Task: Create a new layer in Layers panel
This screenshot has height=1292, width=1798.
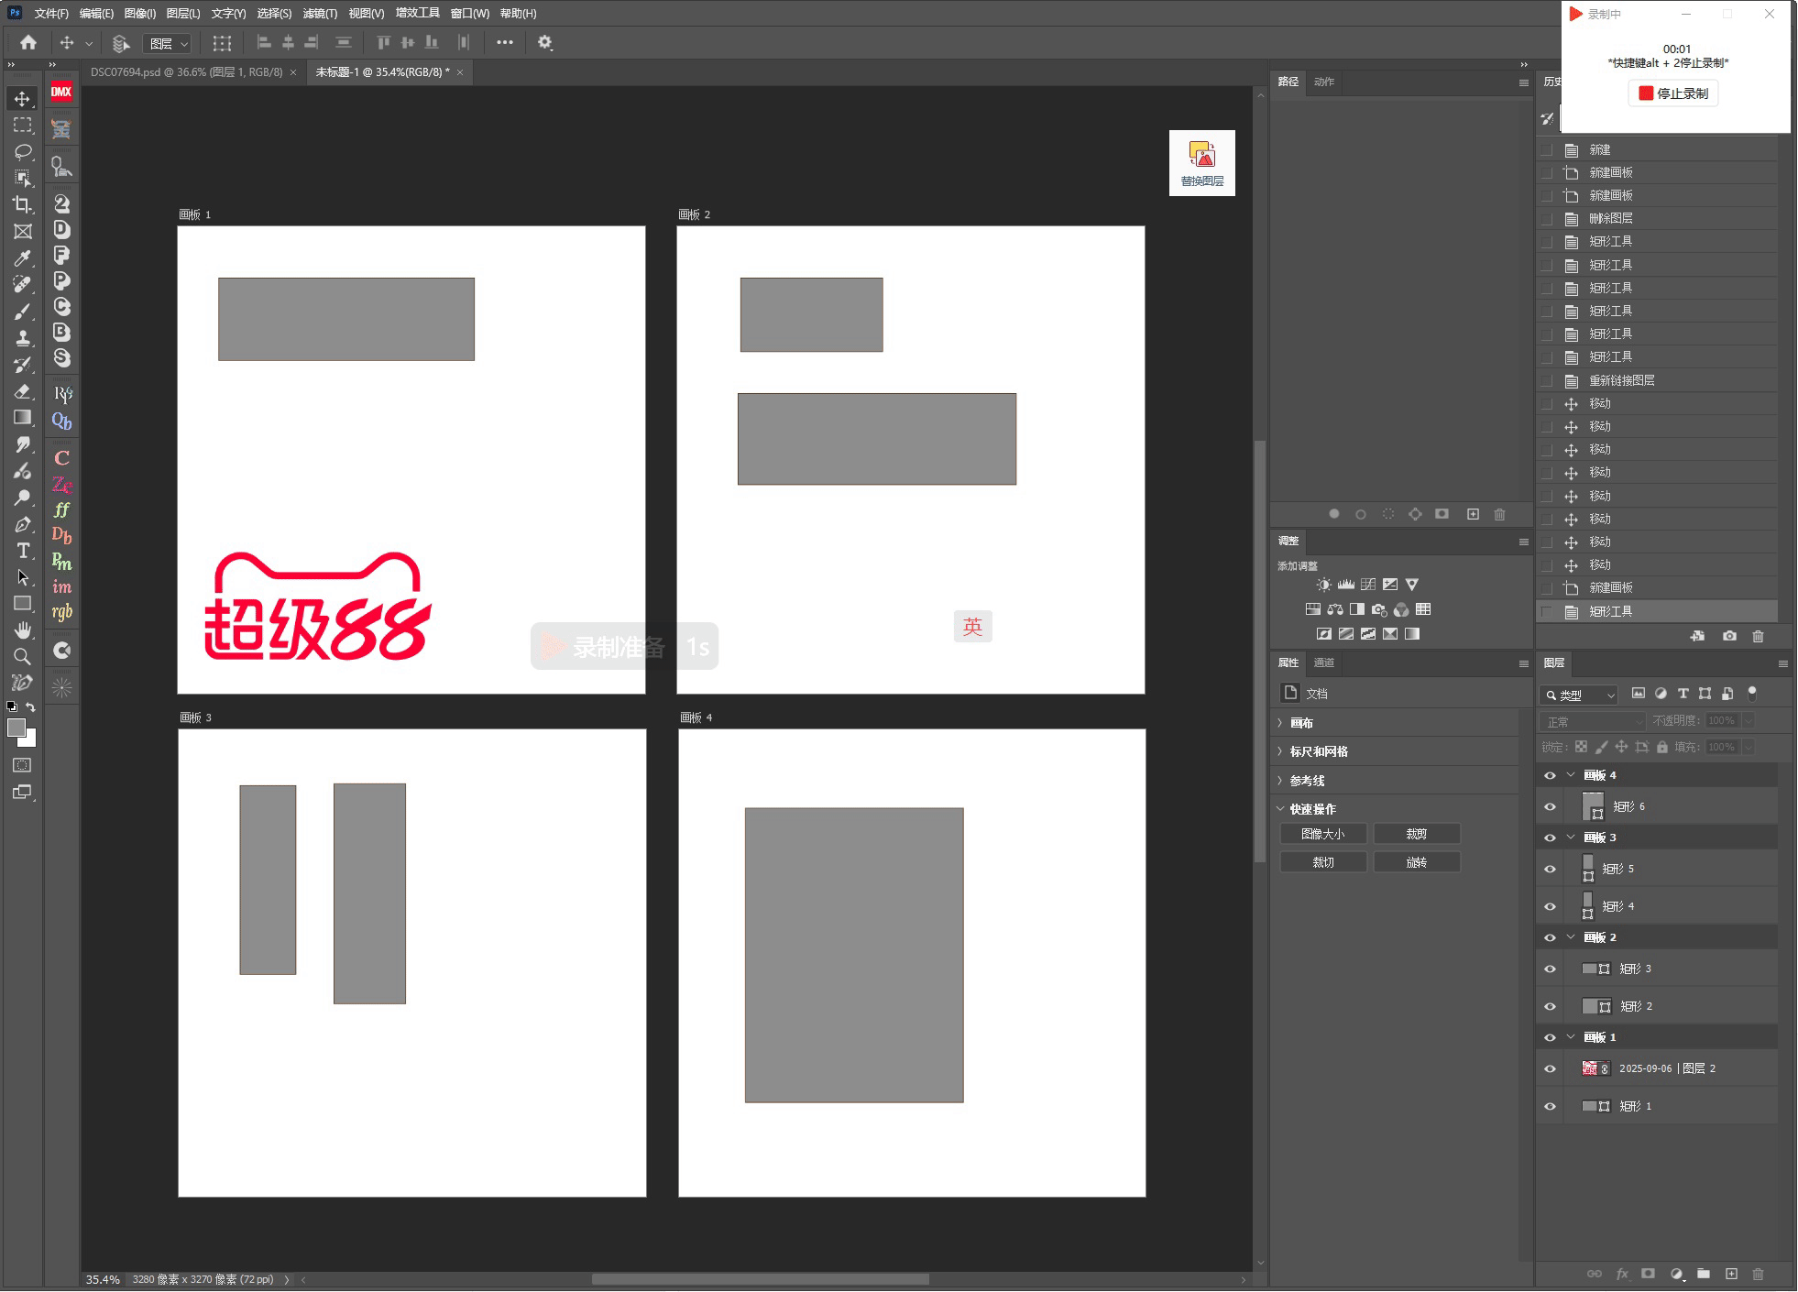Action: point(1731,1274)
